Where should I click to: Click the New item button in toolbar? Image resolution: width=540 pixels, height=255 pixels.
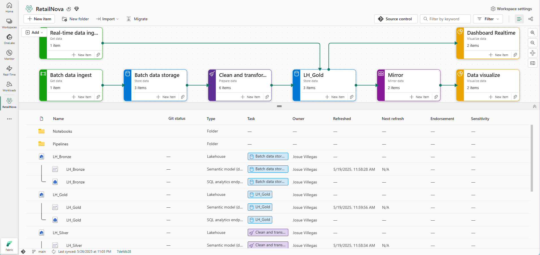point(39,19)
